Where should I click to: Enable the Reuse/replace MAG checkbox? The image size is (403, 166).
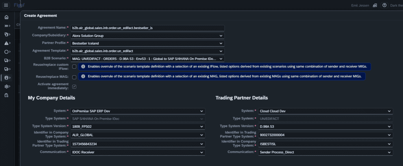pos(74,77)
